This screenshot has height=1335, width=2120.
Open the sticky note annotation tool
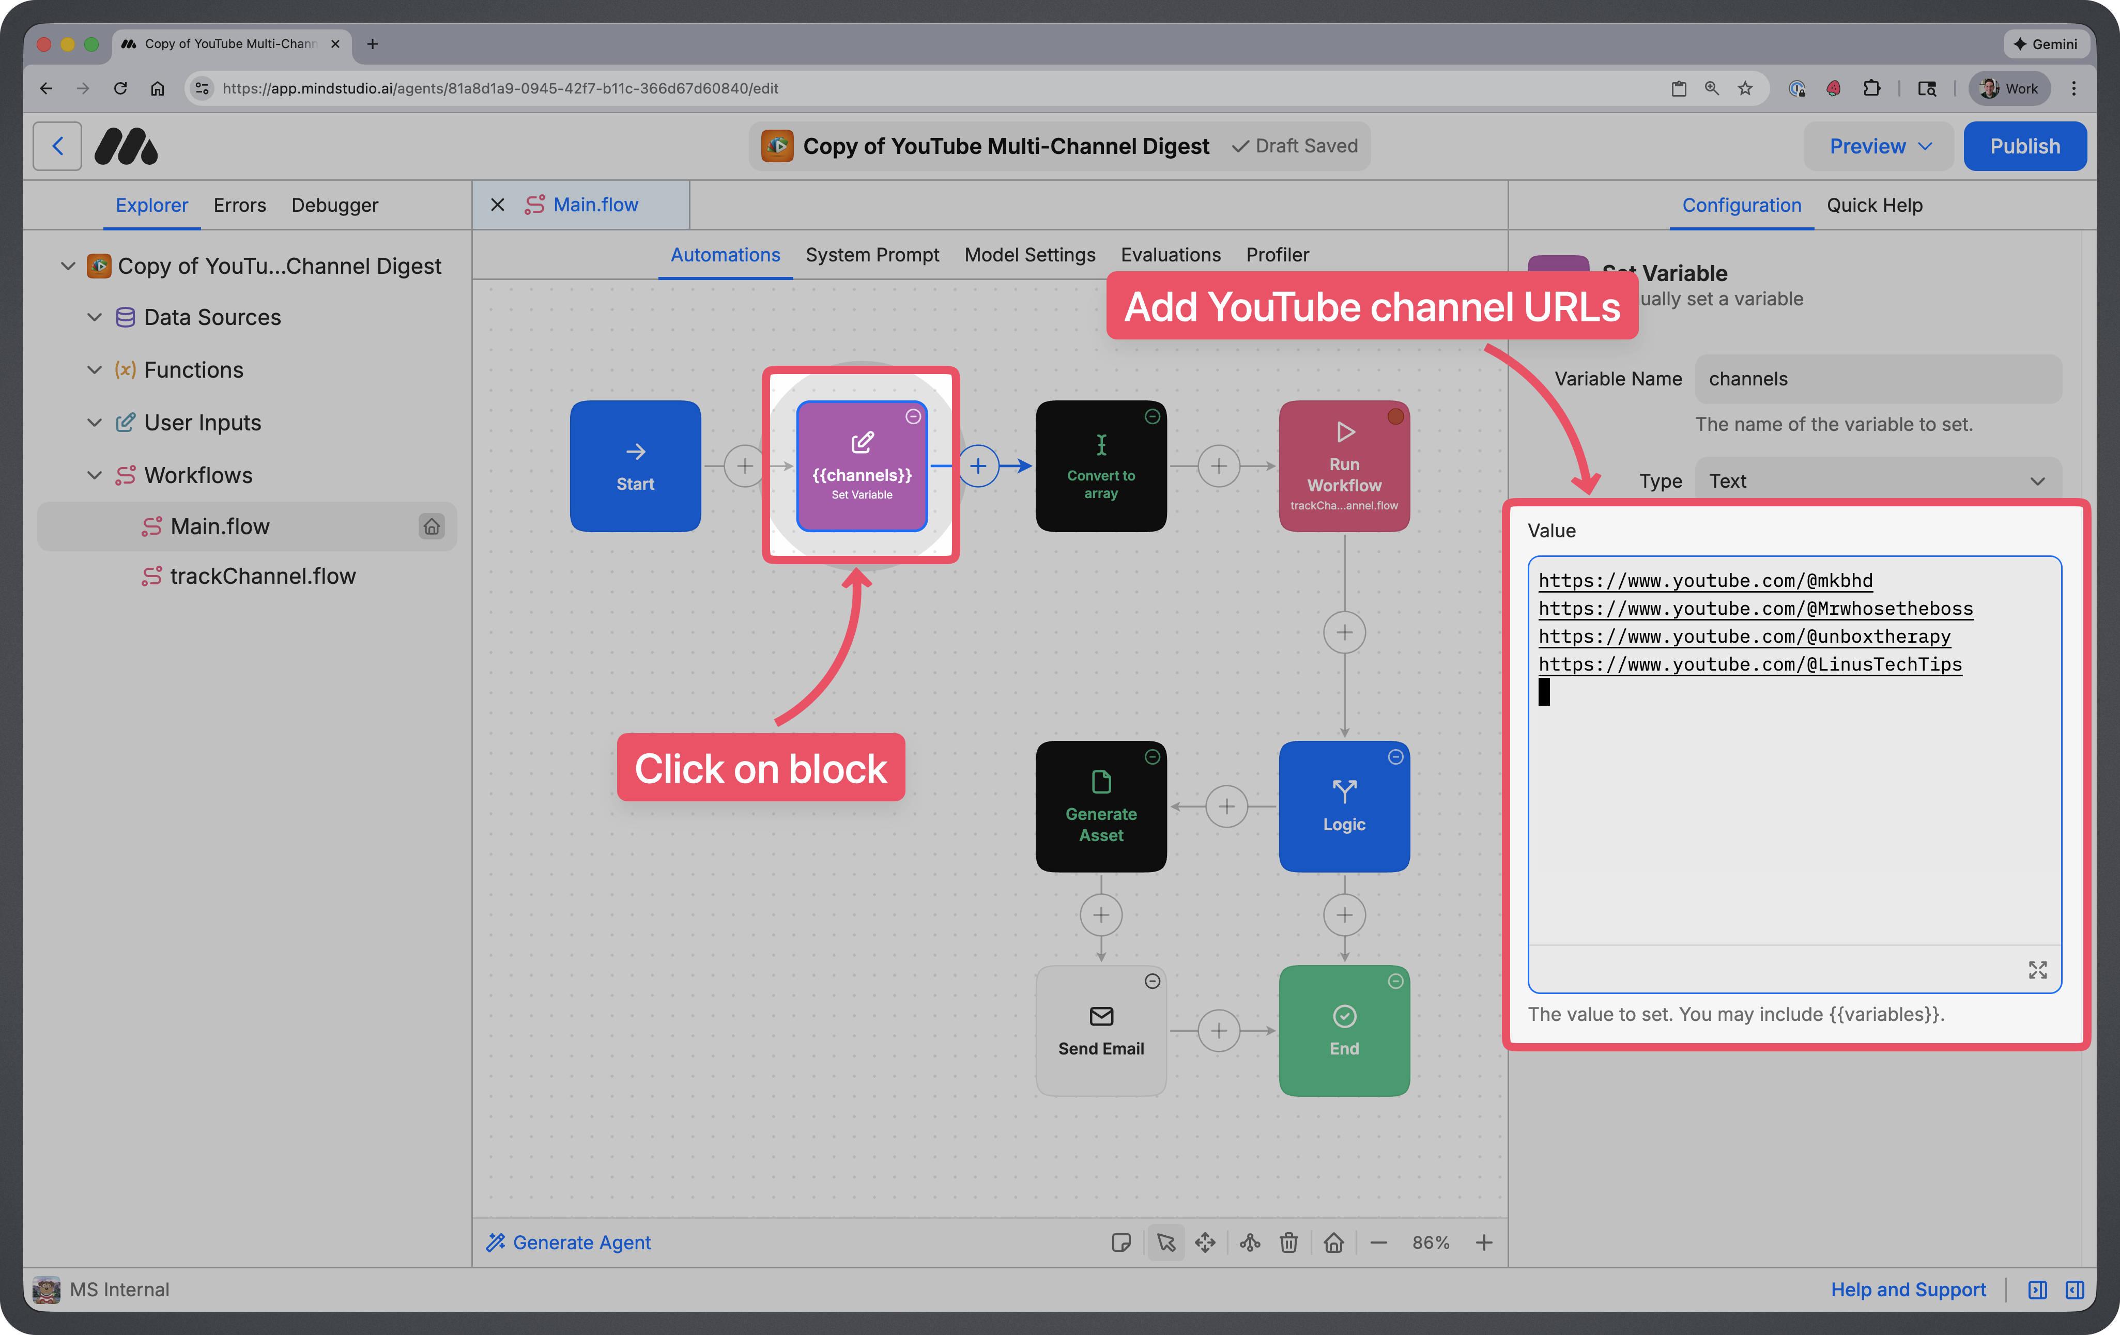coord(1122,1243)
